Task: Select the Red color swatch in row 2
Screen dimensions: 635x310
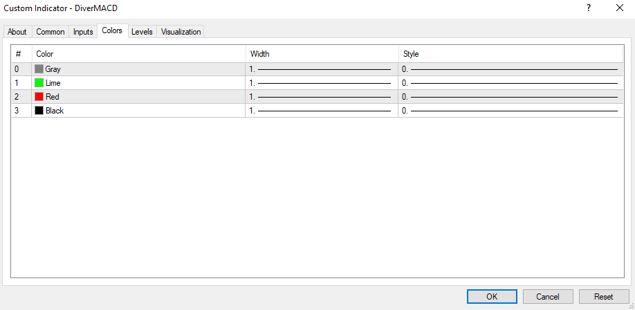Action: (39, 97)
